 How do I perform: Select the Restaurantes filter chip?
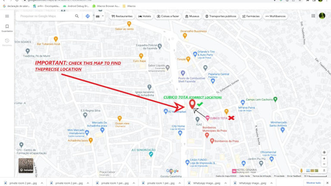[122, 16]
